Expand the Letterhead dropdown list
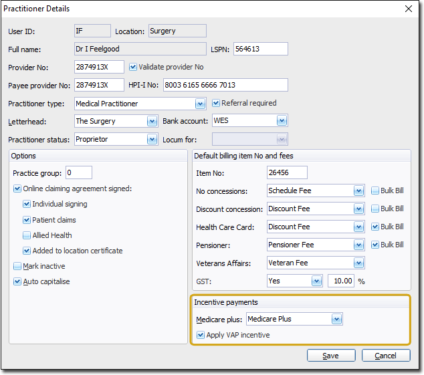 click(x=151, y=121)
